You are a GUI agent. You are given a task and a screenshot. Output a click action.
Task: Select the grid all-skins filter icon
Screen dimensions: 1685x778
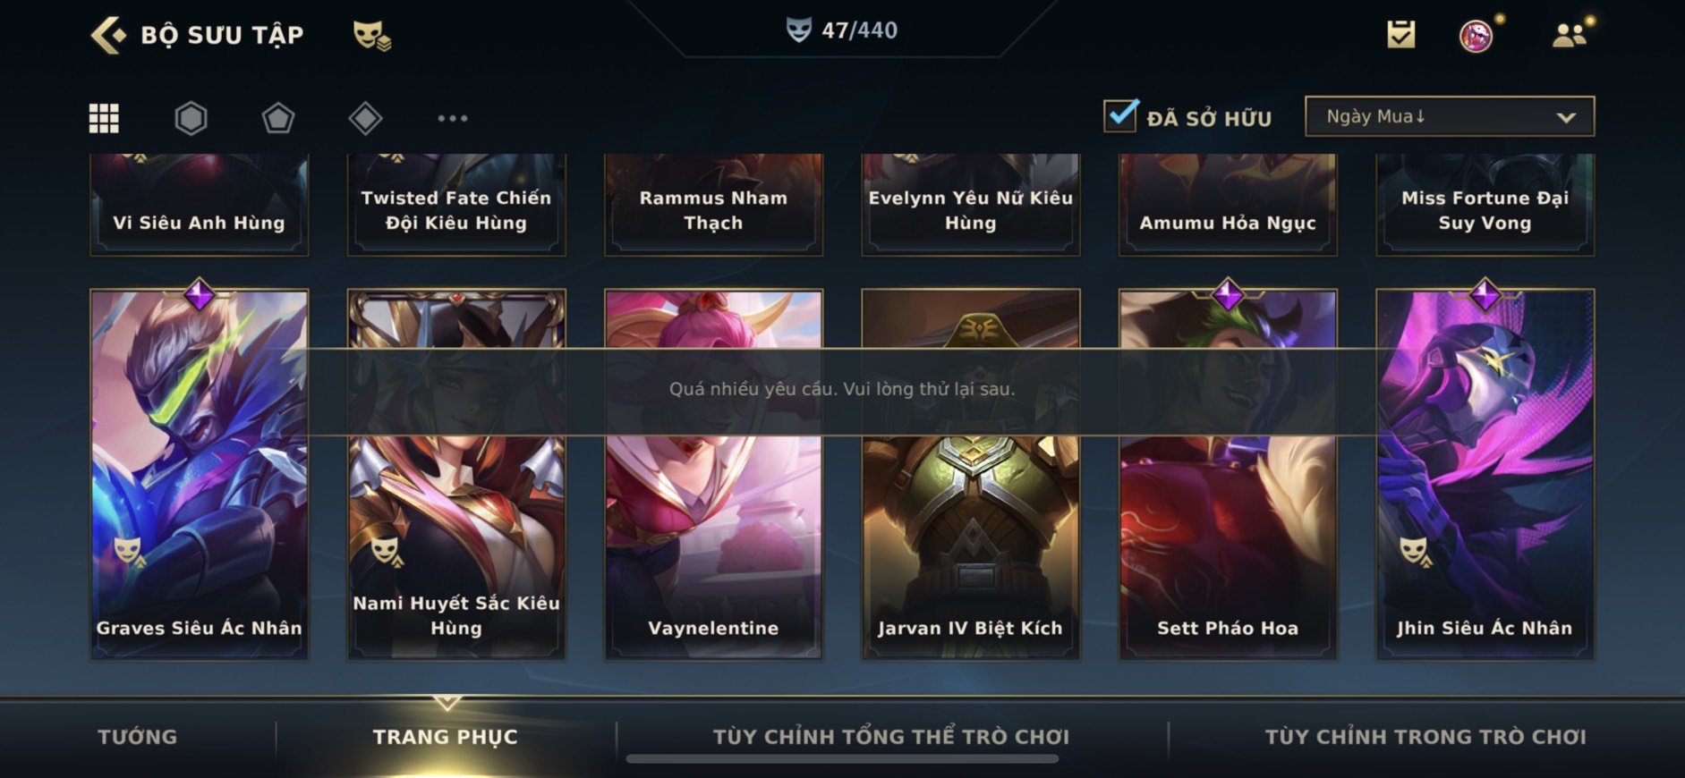click(104, 118)
